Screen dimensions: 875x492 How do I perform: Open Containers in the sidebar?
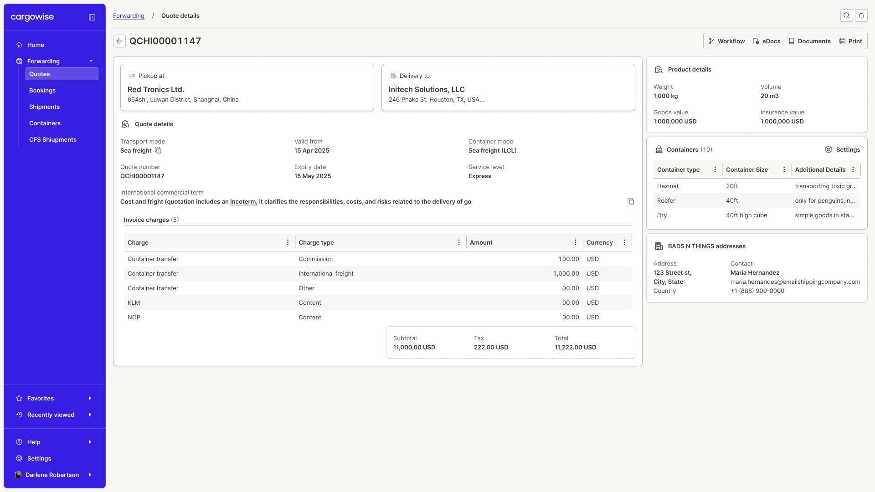pos(62,123)
